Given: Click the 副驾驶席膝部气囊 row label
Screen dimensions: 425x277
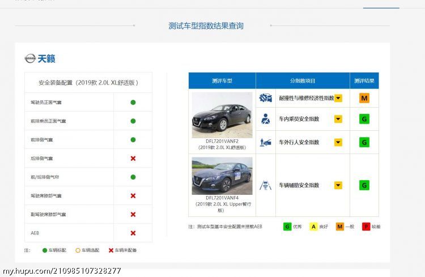Looking at the screenshot, I should pos(48,215).
